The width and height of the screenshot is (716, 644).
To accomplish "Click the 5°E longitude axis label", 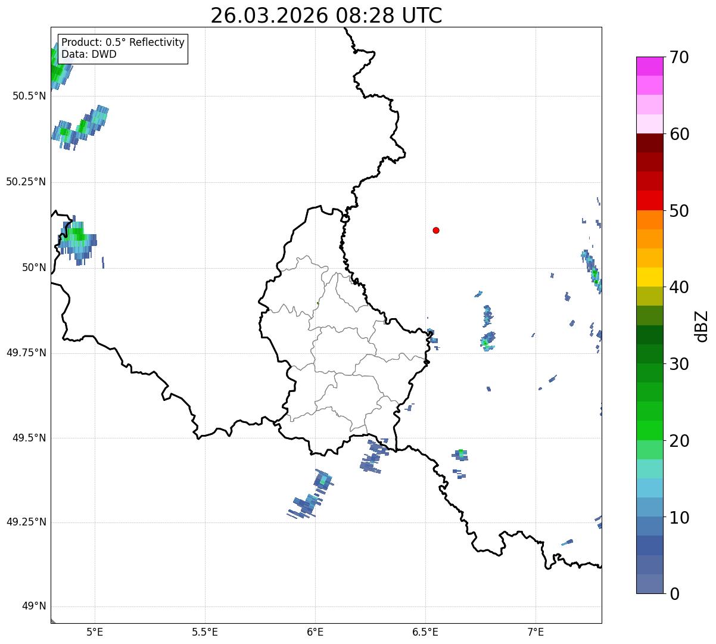I will click(95, 631).
